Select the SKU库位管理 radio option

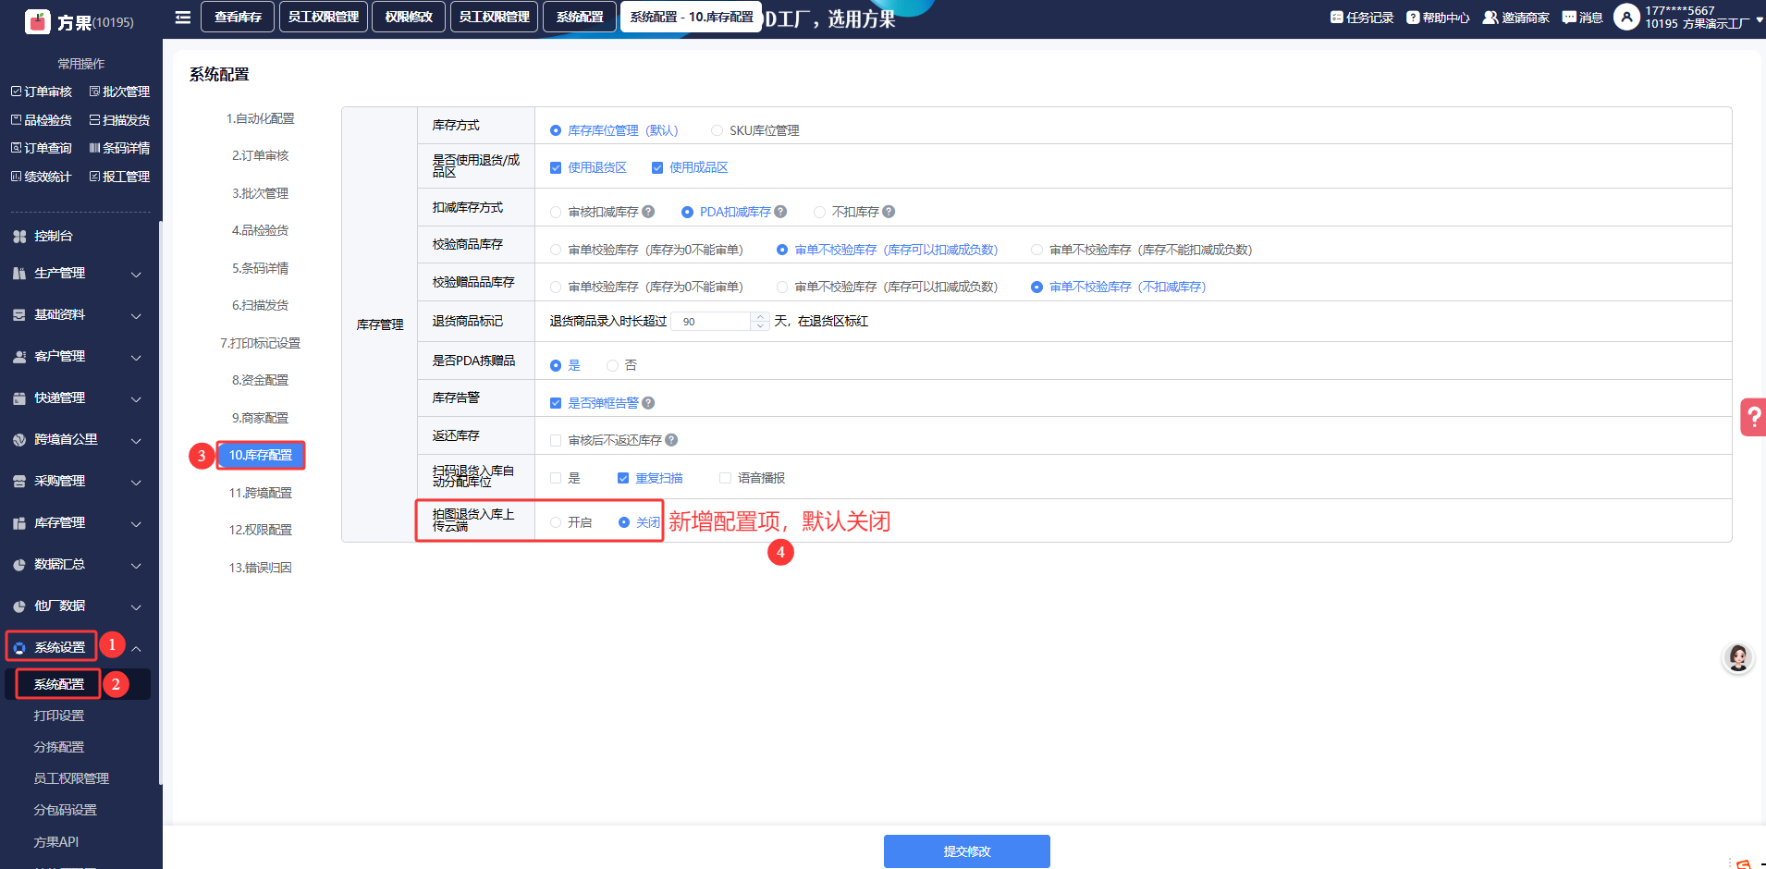(717, 130)
